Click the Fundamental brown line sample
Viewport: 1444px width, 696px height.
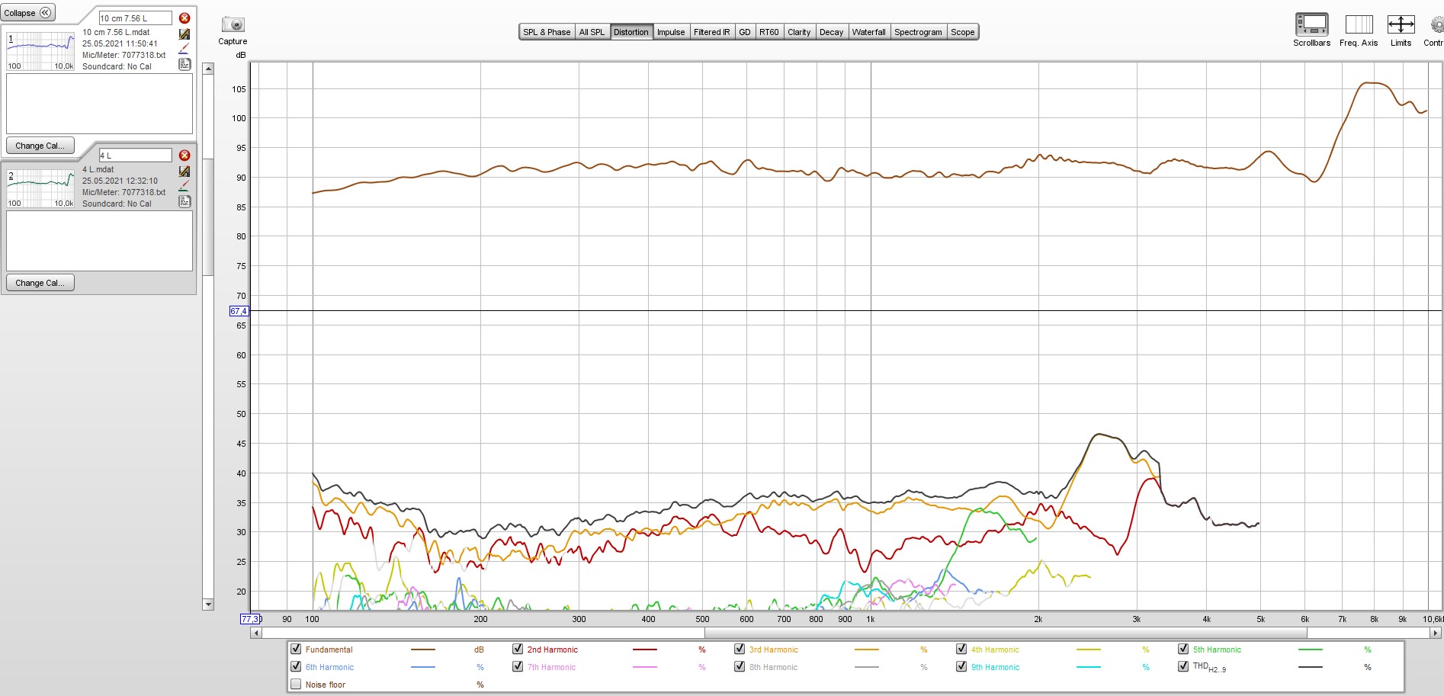click(x=422, y=649)
